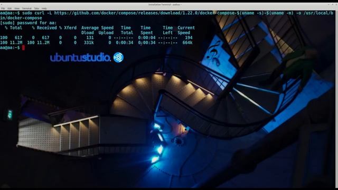
Task: Click the "% Received" column header
Action: click(44, 28)
